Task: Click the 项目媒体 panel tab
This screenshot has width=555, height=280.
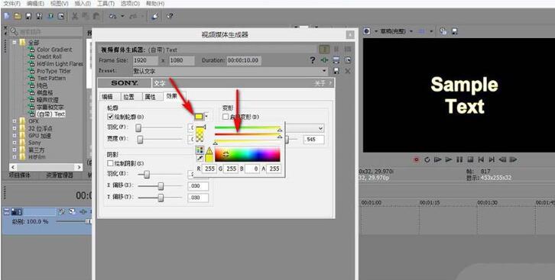Action: click(x=19, y=175)
